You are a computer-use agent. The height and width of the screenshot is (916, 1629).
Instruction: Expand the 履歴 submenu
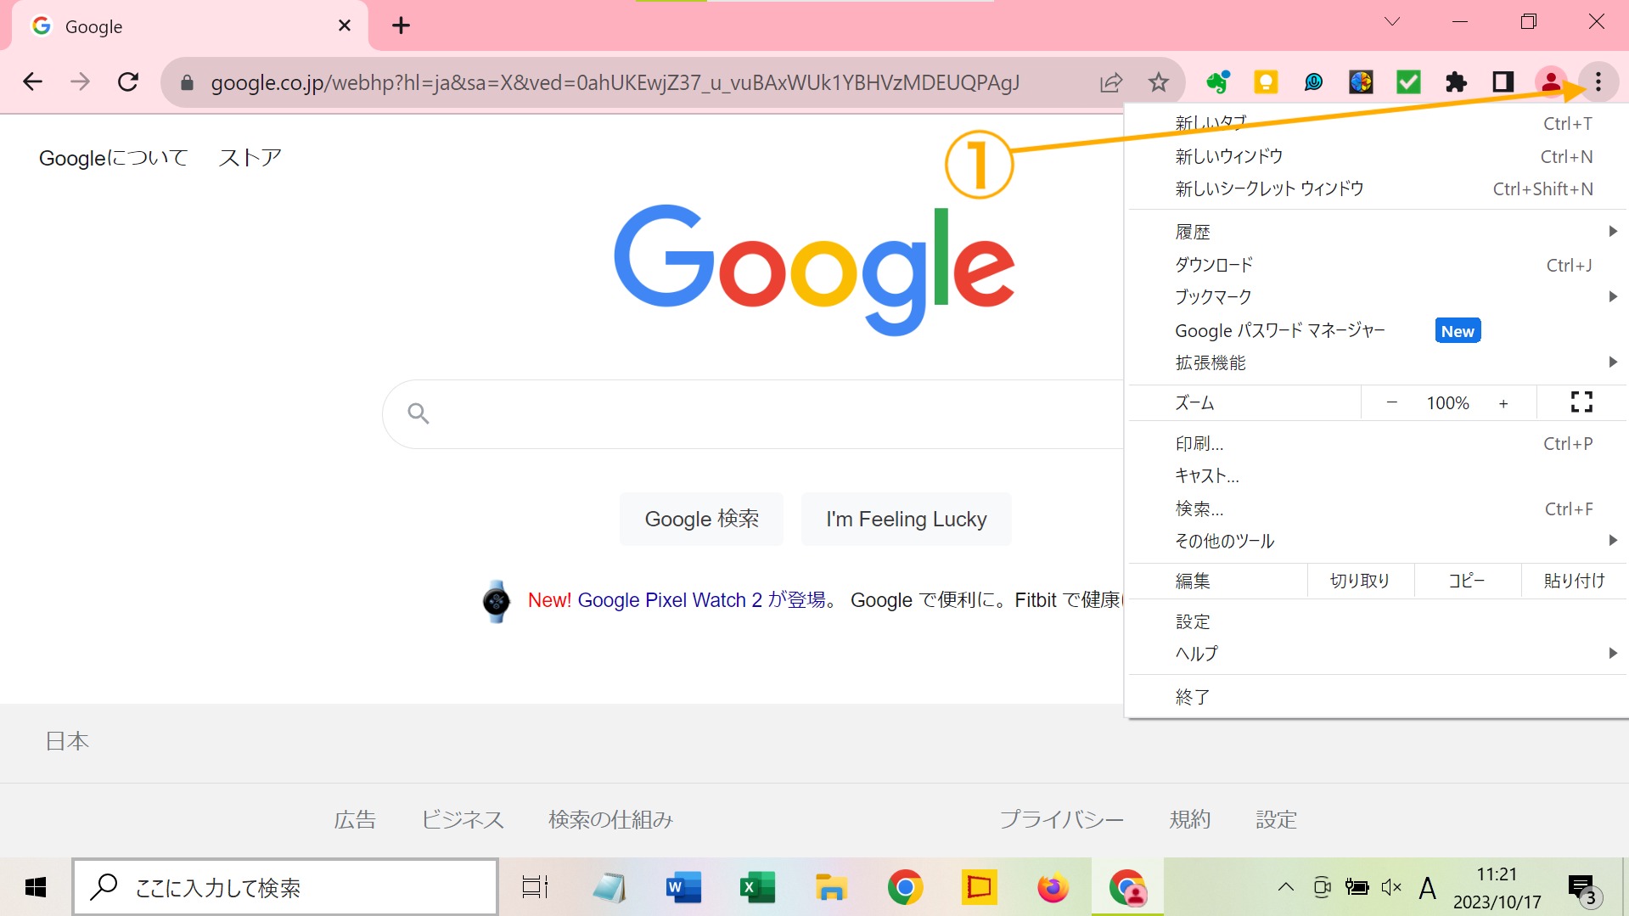pos(1375,232)
